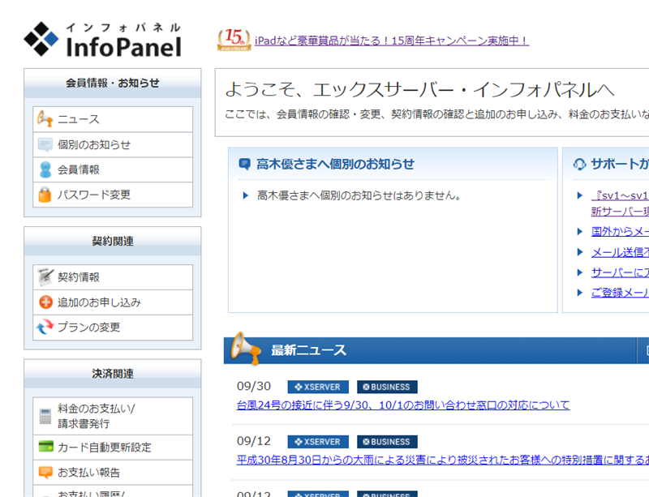The image size is (649, 497).
Task: Click the 最新ニュース megaphone header icon
Action: 244,349
